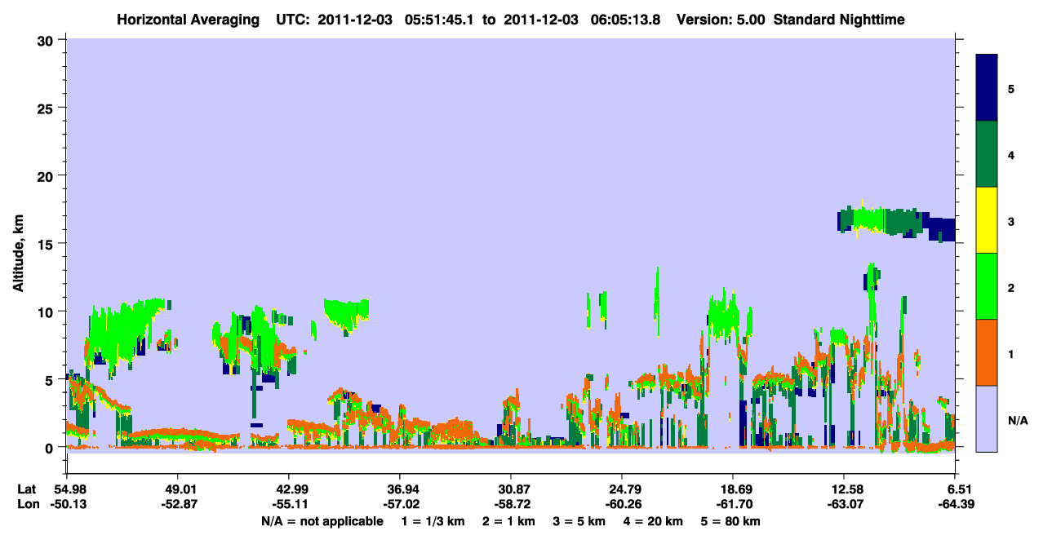
Task: Click longitude value -52.87
Action: click(178, 504)
